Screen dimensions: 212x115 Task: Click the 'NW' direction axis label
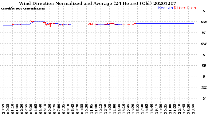click(204, 22)
